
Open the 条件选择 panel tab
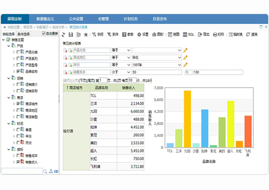pyautogui.click(x=24, y=34)
